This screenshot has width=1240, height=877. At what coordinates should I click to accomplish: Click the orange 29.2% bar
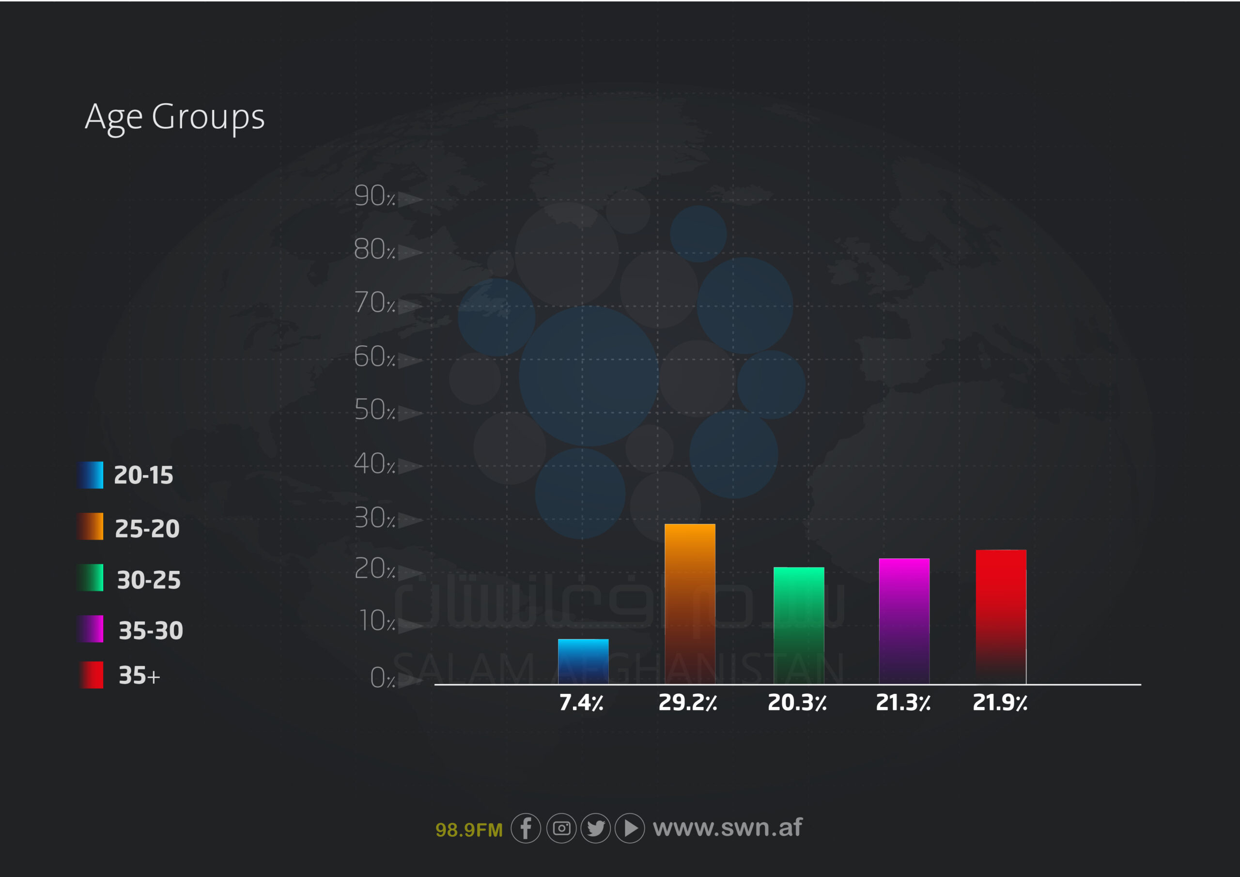coord(690,604)
